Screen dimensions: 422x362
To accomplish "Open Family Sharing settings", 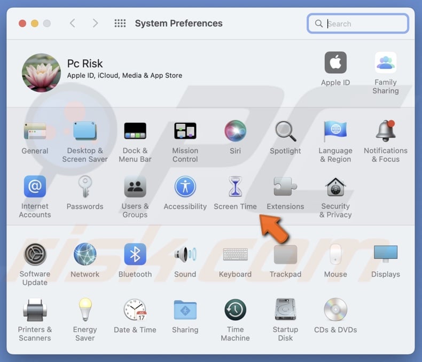I will tap(385, 64).
